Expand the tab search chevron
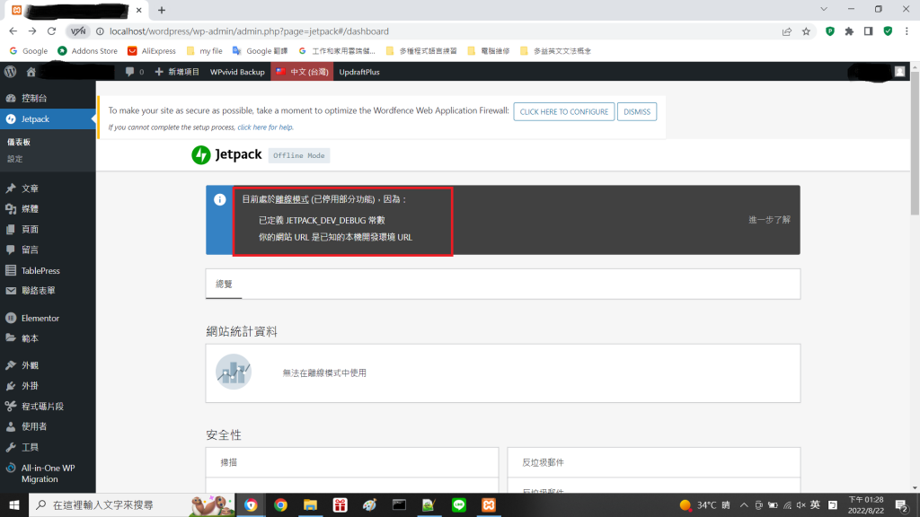 (824, 9)
